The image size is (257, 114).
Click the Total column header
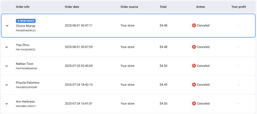pos(163,7)
